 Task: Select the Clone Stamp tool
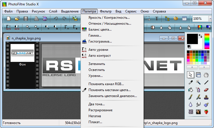pyautogui.click(x=206, y=97)
